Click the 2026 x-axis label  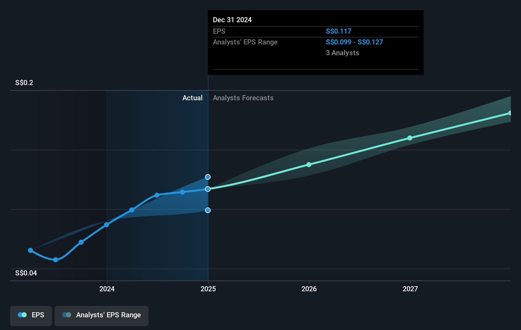[x=309, y=289]
